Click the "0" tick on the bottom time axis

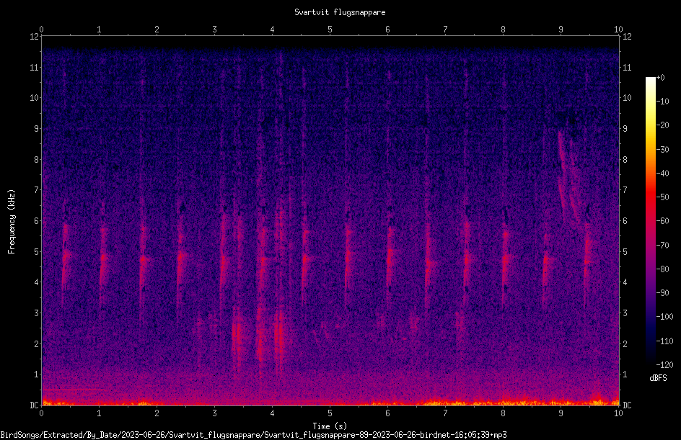[x=41, y=413]
